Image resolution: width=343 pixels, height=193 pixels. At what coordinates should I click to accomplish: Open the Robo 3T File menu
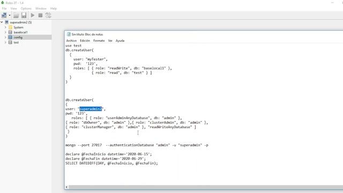(x=4, y=9)
